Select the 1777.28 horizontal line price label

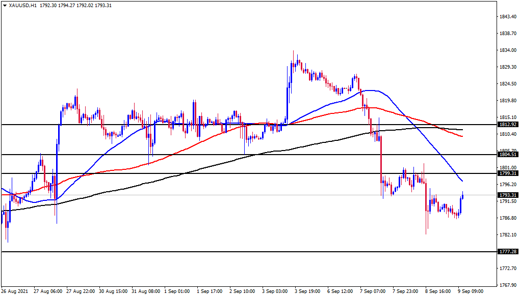click(x=508, y=252)
